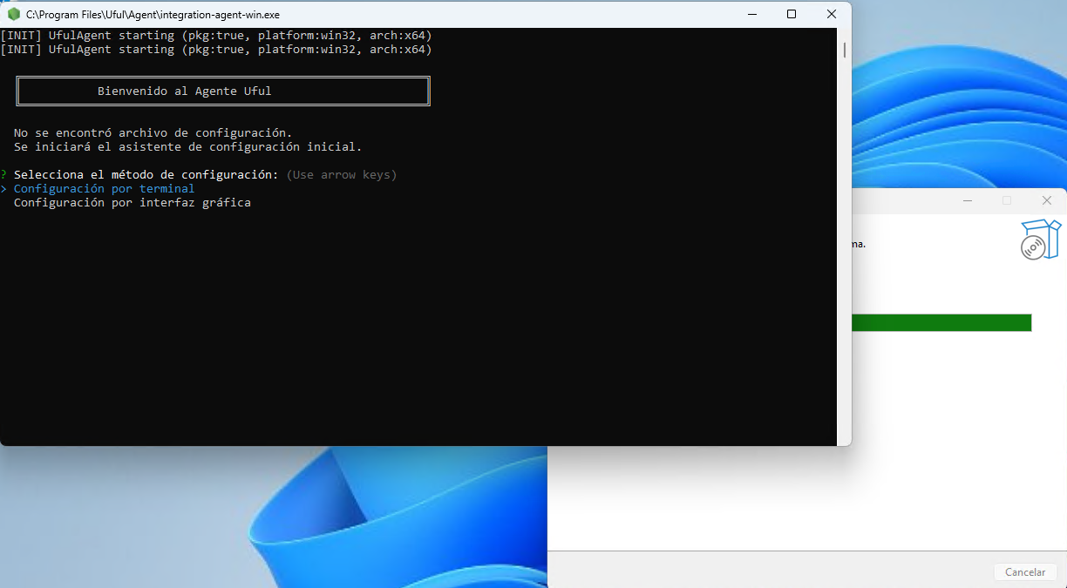This screenshot has width=1067, height=588.
Task: Click the Node.js icon in console title bar
Action: pos(14,14)
